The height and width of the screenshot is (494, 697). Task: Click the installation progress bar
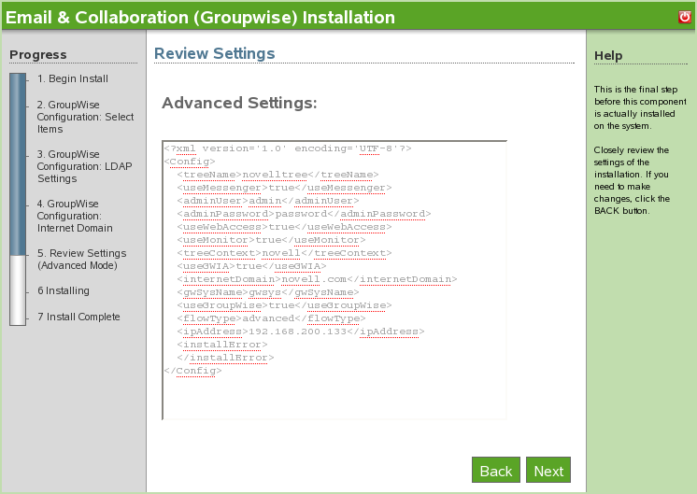(x=18, y=200)
